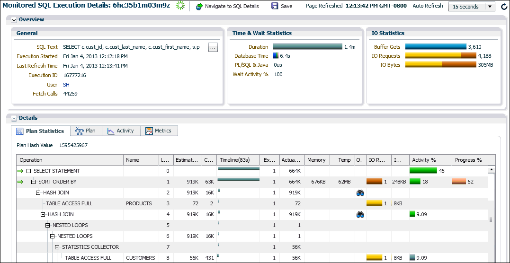Click the SH user link
The height and width of the screenshot is (263, 510).
(66, 85)
